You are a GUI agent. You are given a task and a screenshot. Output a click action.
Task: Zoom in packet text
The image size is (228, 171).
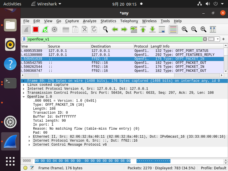(x=184, y=30)
